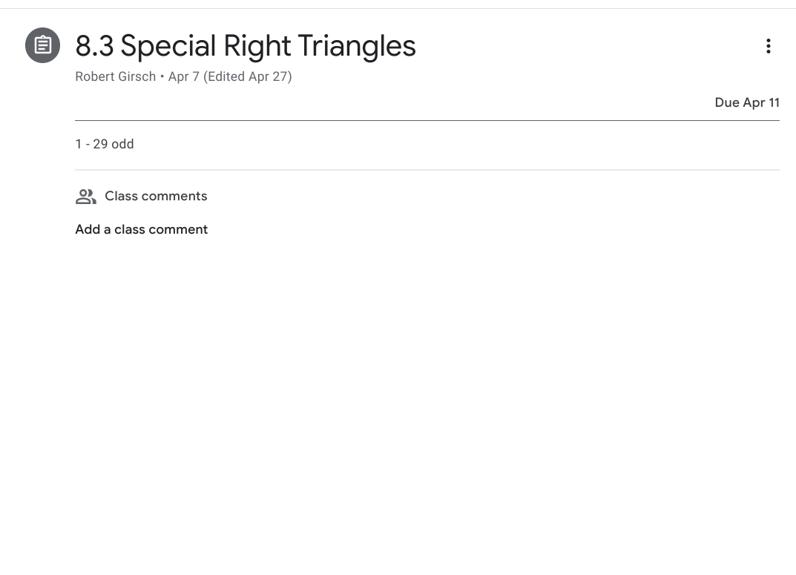The image size is (796, 575).
Task: Click the Due Apr 11 label
Action: tap(746, 102)
